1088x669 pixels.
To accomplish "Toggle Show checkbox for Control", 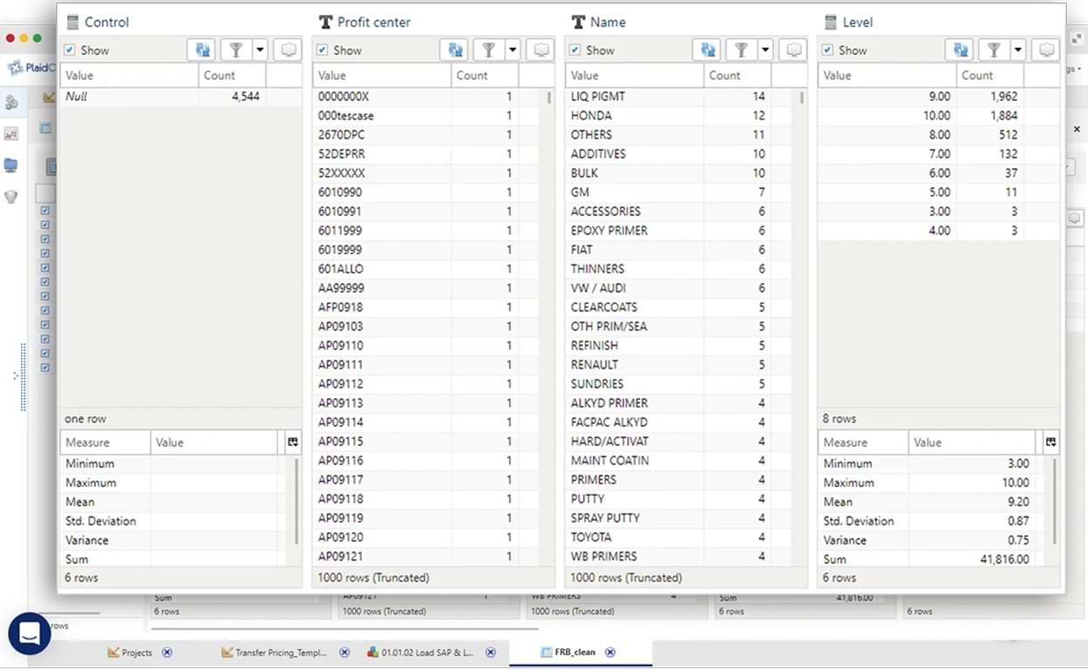I will tap(70, 51).
